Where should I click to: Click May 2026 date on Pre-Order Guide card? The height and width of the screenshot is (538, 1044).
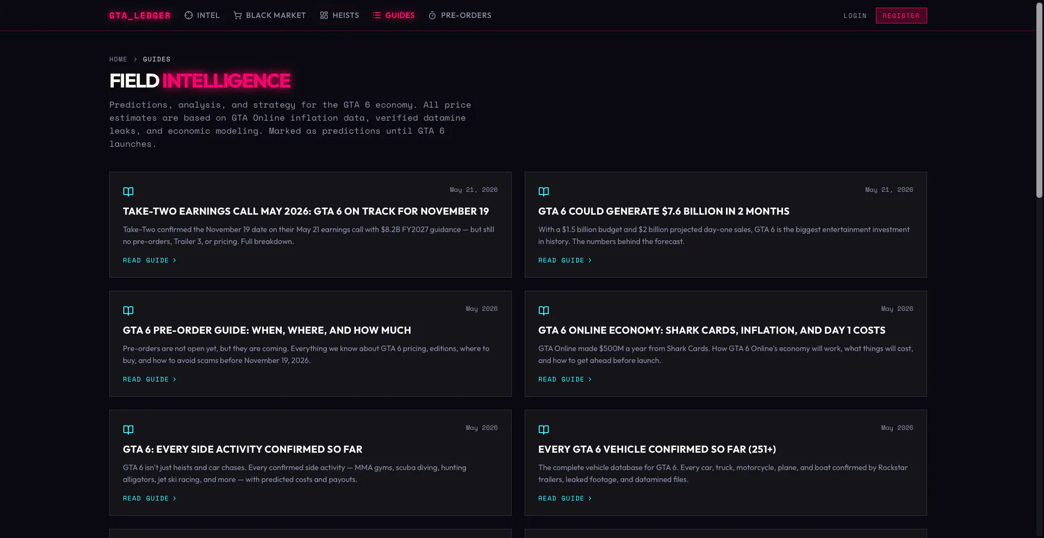tap(482, 309)
